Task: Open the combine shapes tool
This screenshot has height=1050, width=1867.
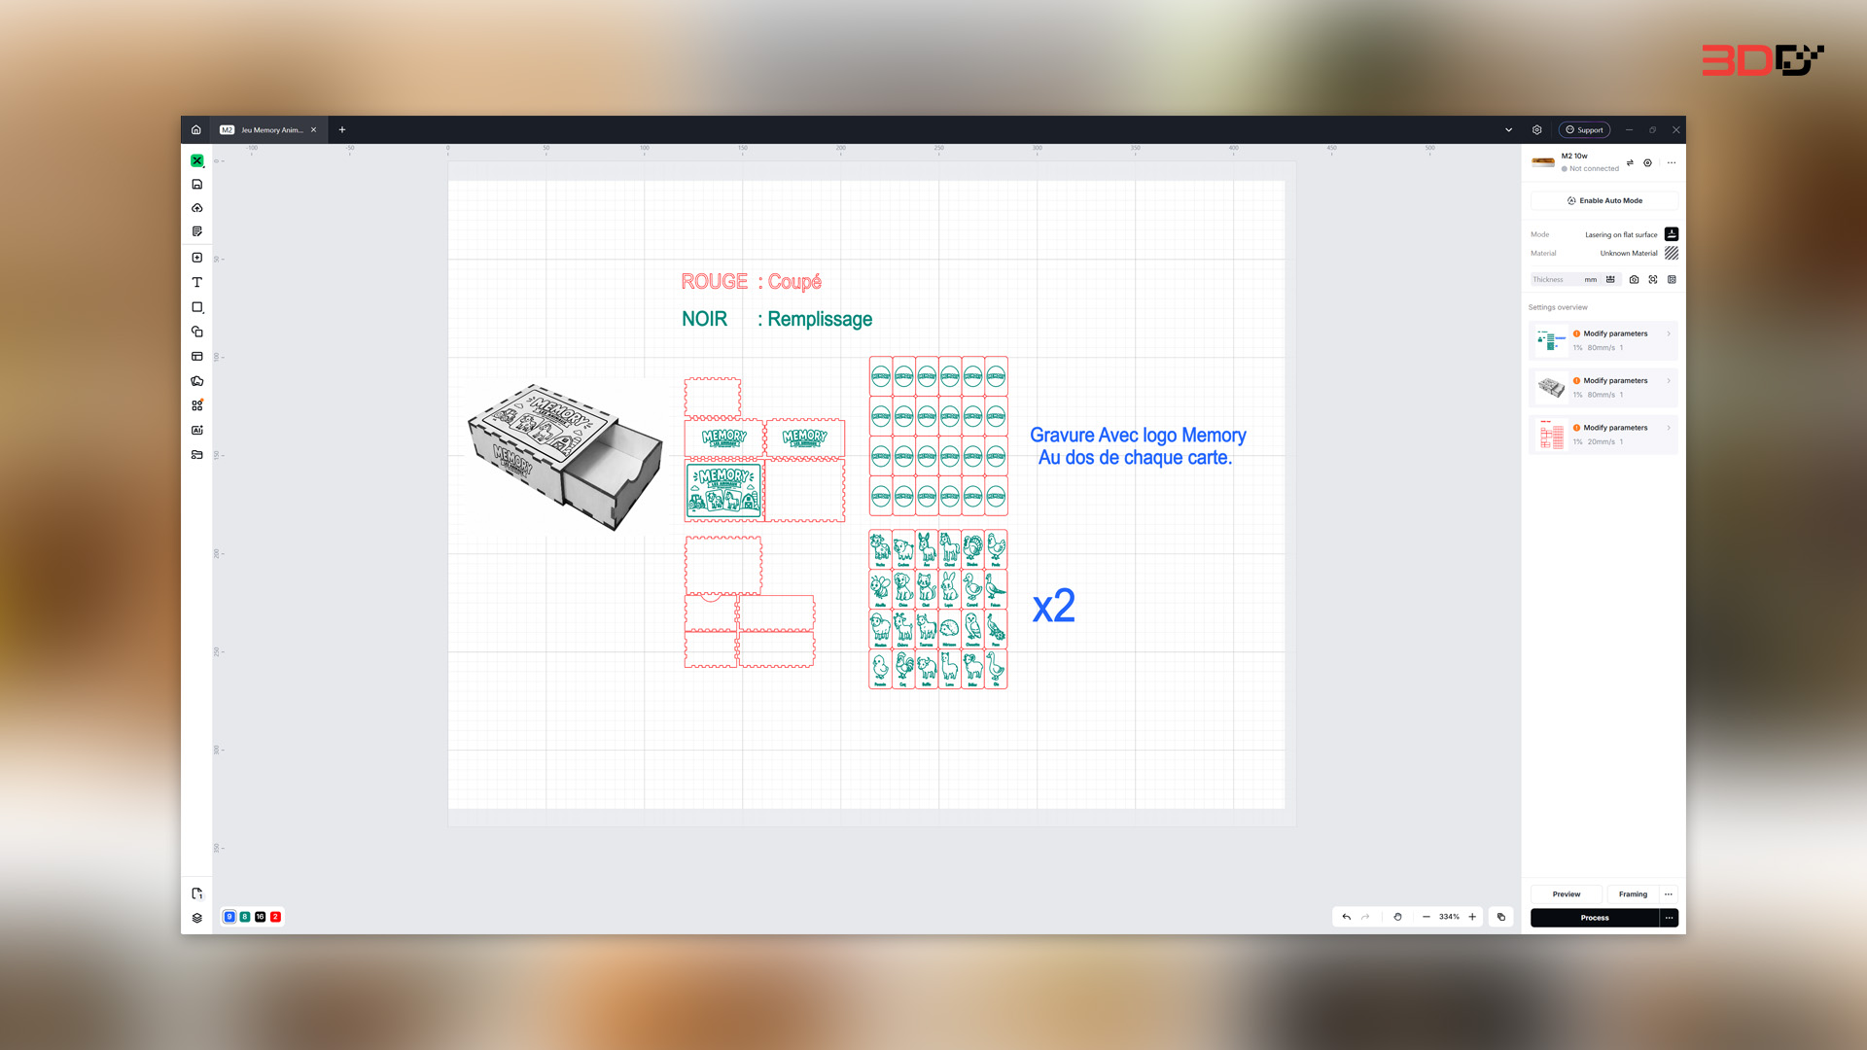Action: click(x=197, y=332)
